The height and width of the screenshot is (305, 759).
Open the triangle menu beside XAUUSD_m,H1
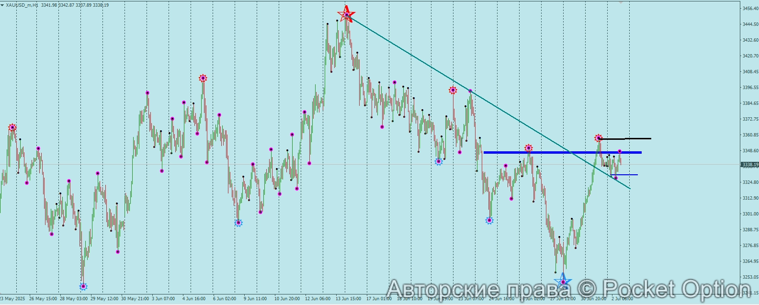2,5
